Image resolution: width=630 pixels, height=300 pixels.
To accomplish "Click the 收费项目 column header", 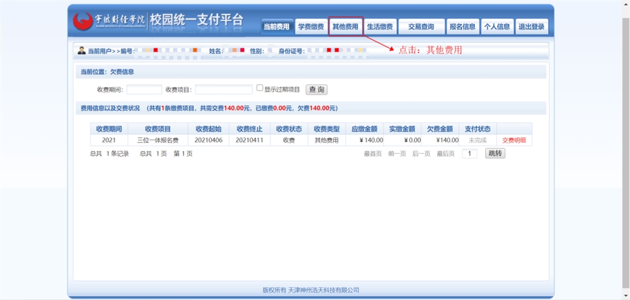I will coord(158,129).
